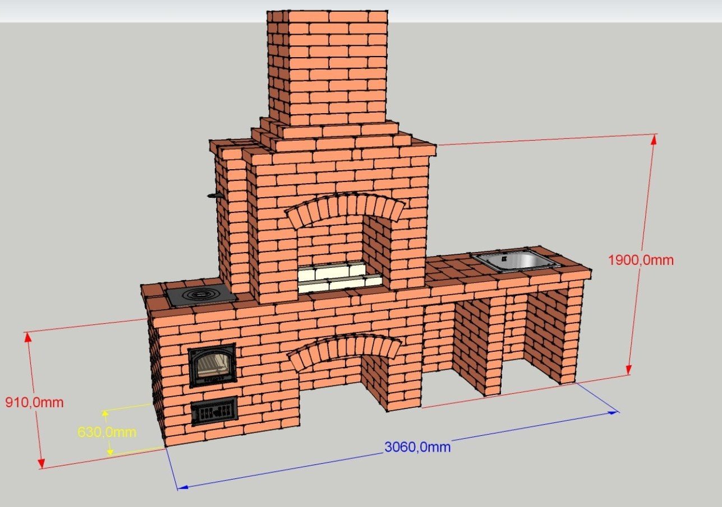
Task: Select the lower brick arch above the woodshed
Action: [343, 347]
